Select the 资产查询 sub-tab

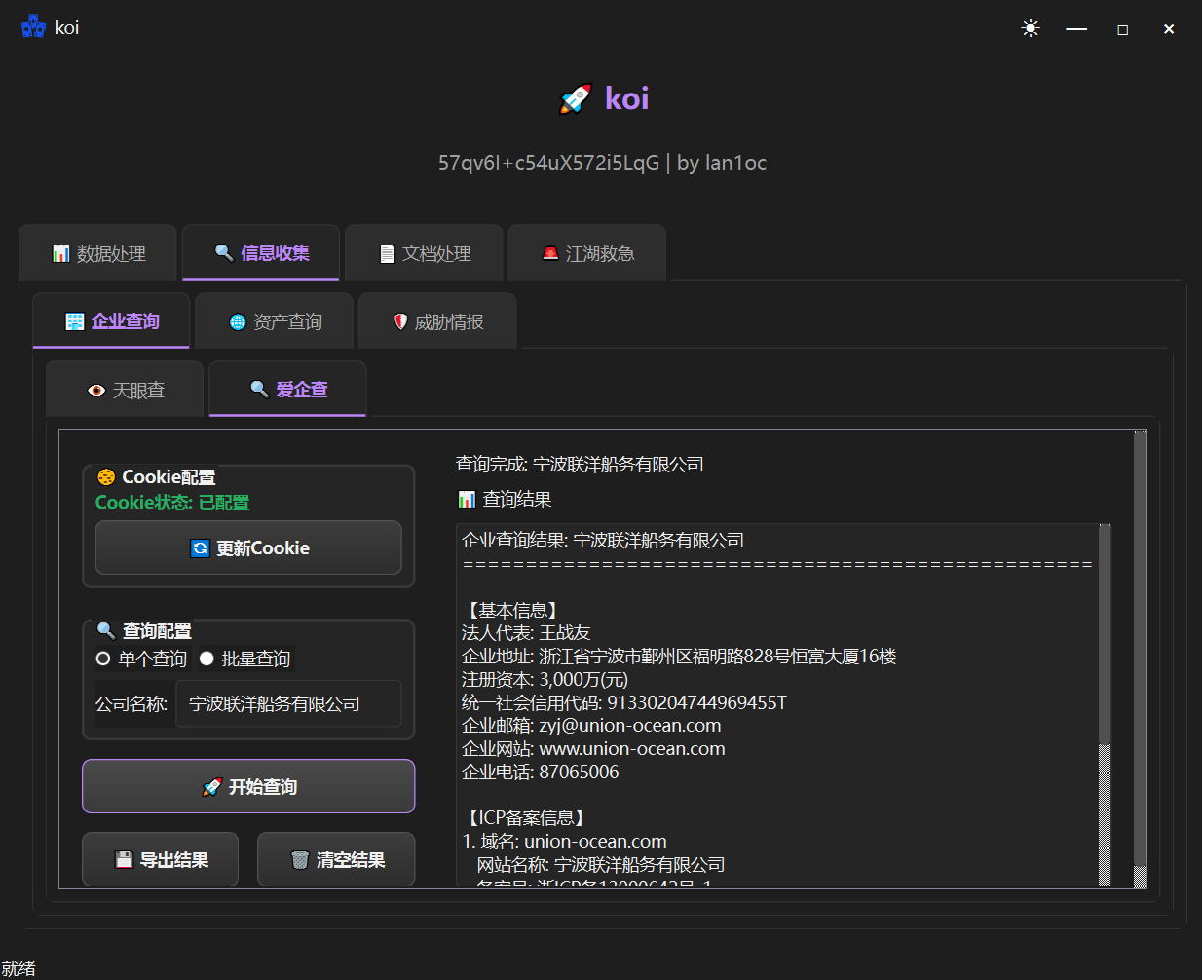(275, 321)
